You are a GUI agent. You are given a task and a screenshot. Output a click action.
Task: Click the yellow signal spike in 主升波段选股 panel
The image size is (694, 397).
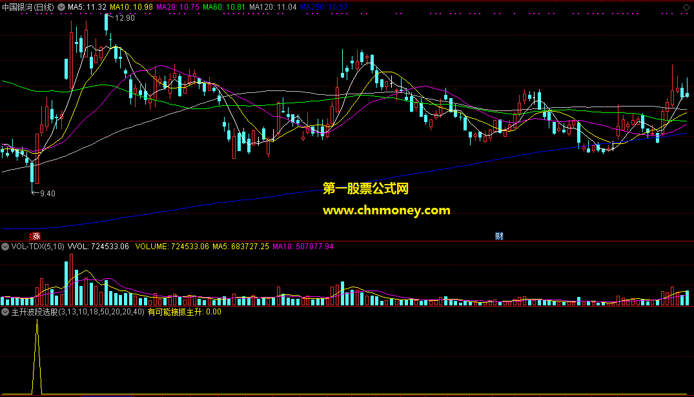click(37, 356)
